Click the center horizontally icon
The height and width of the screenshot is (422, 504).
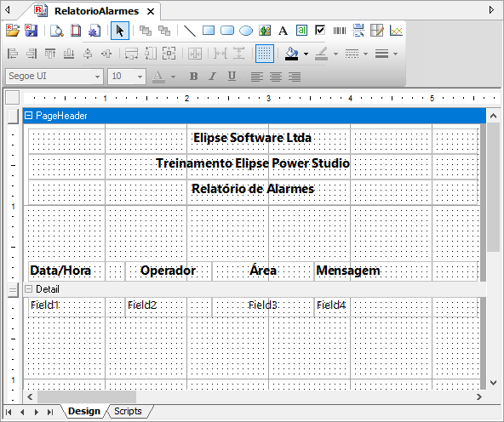[x=106, y=54]
